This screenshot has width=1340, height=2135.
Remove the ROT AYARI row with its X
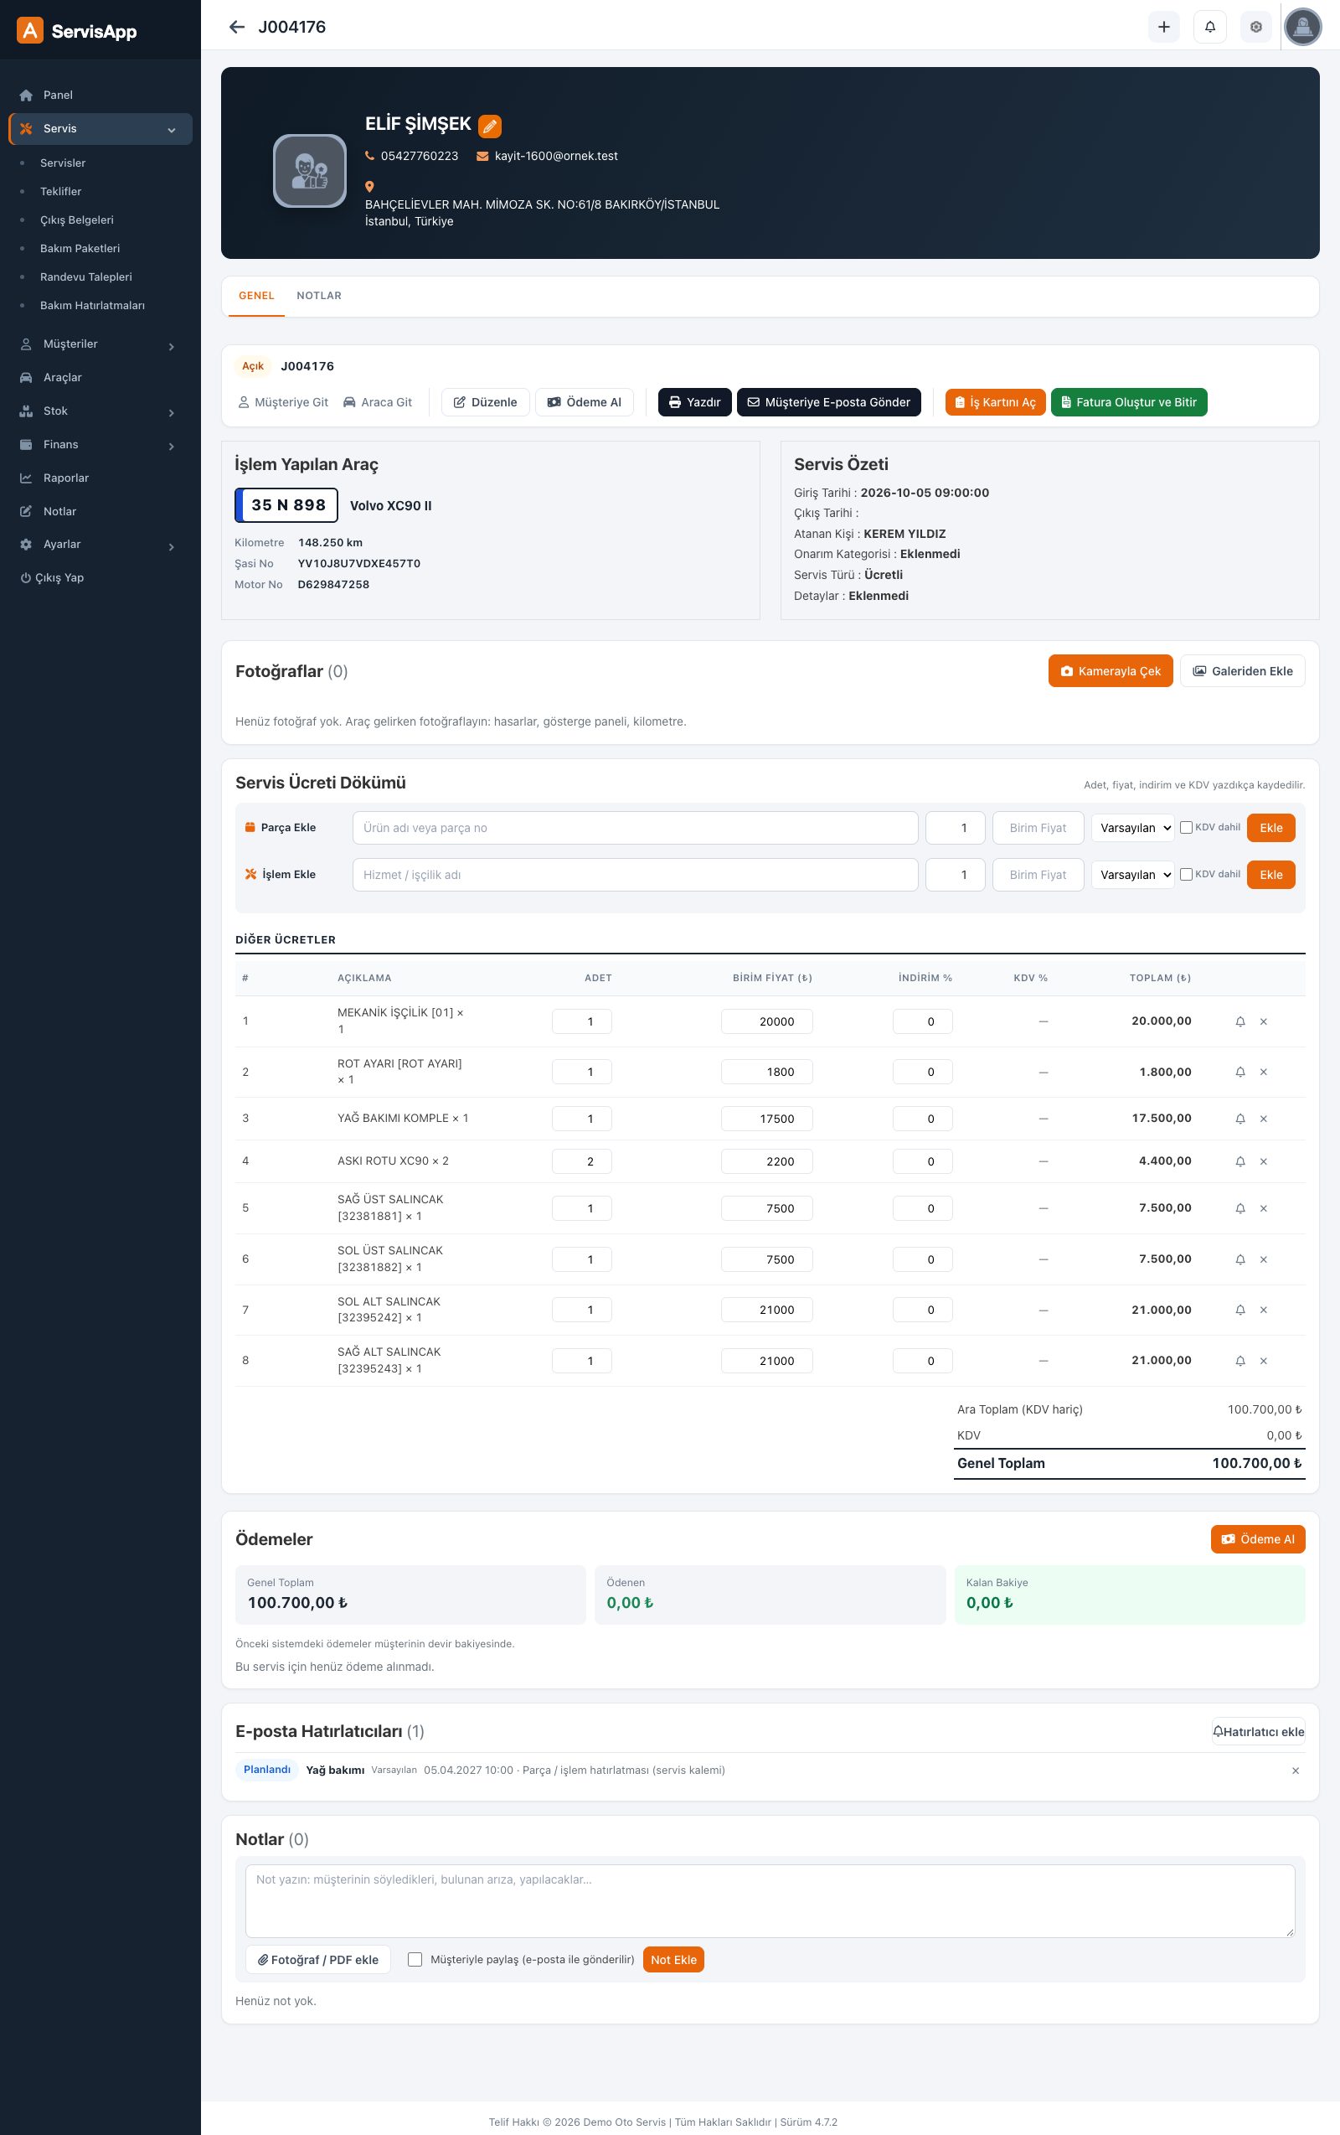click(1263, 1072)
